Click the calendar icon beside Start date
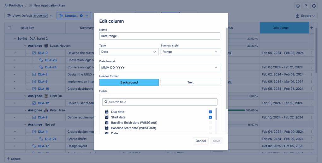 coord(107,117)
